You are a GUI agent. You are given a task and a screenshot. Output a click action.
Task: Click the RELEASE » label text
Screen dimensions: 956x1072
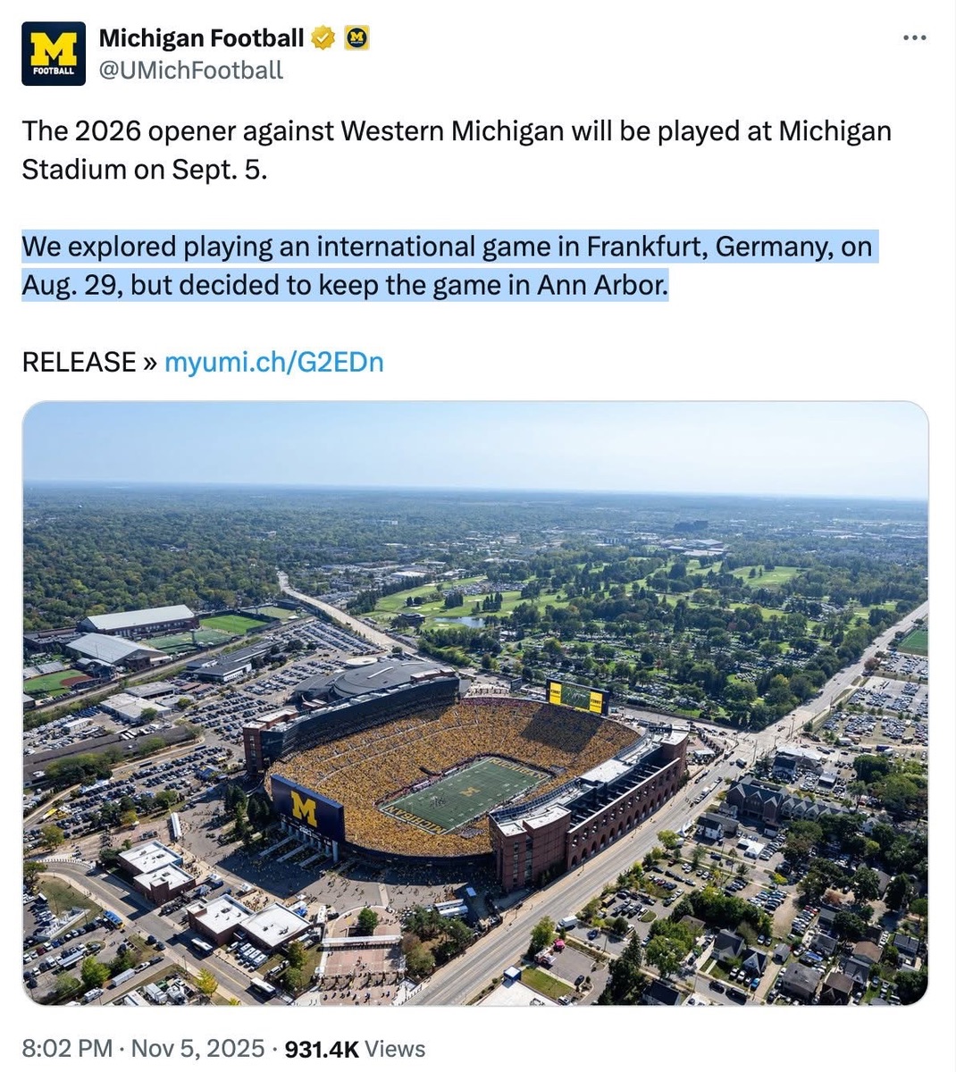89,362
